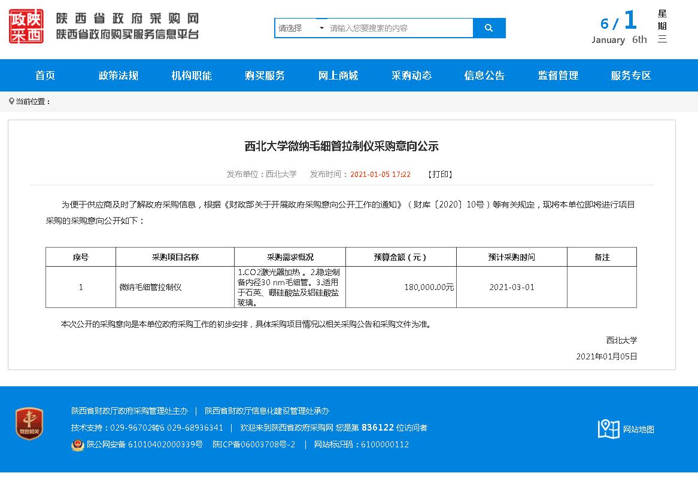Click the 陕ICP备06003708号-2 record link
Image resolution: width=698 pixels, height=479 pixels.
click(254, 445)
